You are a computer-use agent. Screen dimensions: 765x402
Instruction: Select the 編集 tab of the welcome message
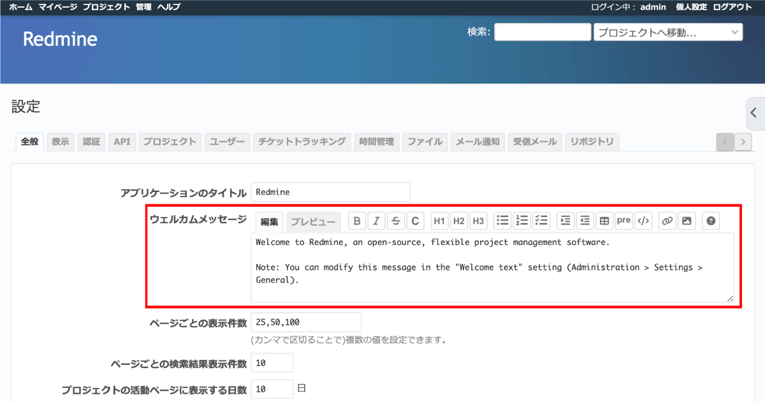(270, 222)
